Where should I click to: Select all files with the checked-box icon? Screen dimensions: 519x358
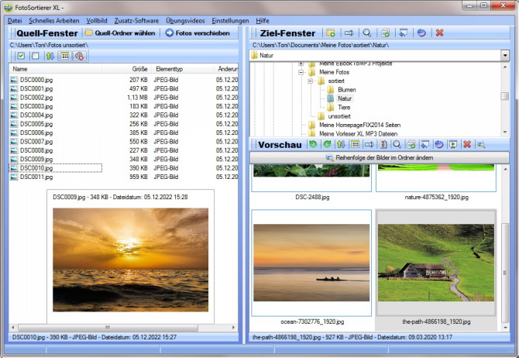21,56
